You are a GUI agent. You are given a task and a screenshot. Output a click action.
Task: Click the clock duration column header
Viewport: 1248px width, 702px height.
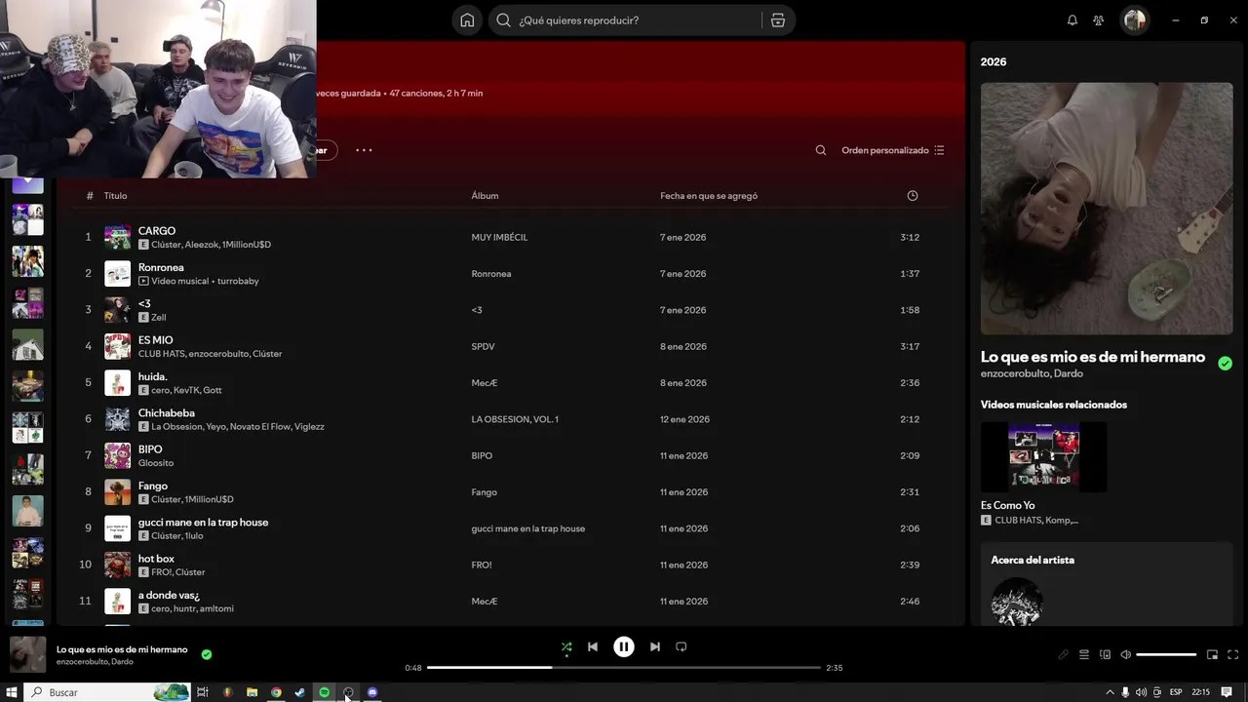point(913,196)
